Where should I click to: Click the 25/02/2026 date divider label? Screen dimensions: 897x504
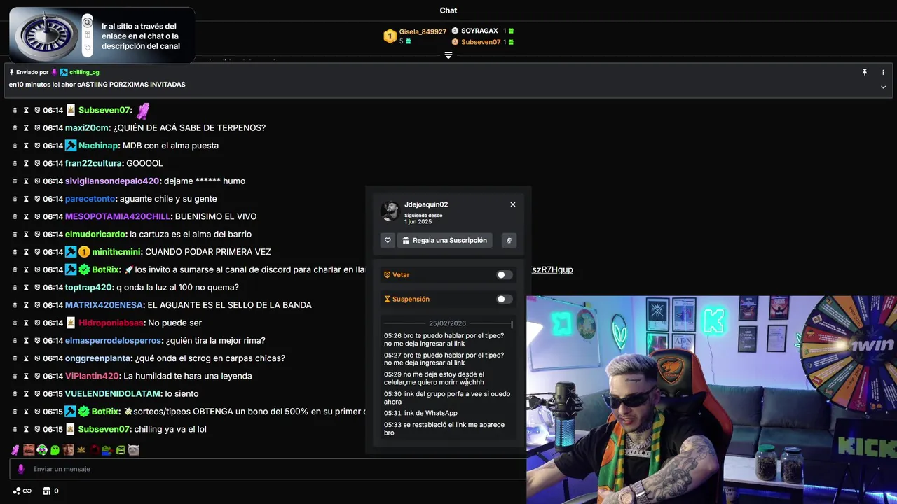coord(447,323)
